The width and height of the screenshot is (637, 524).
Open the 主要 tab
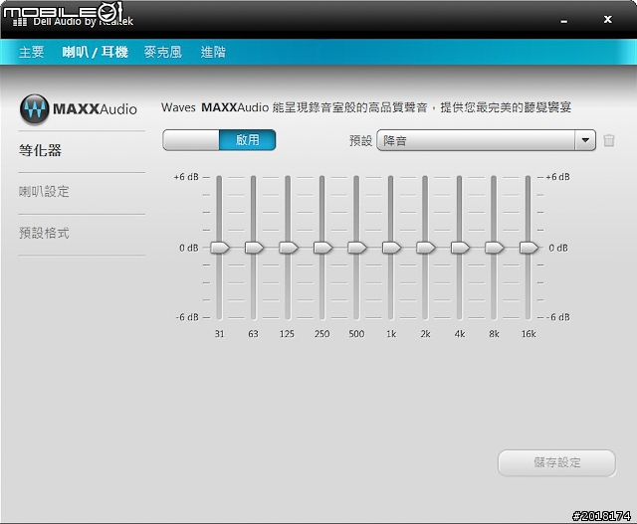tap(31, 52)
